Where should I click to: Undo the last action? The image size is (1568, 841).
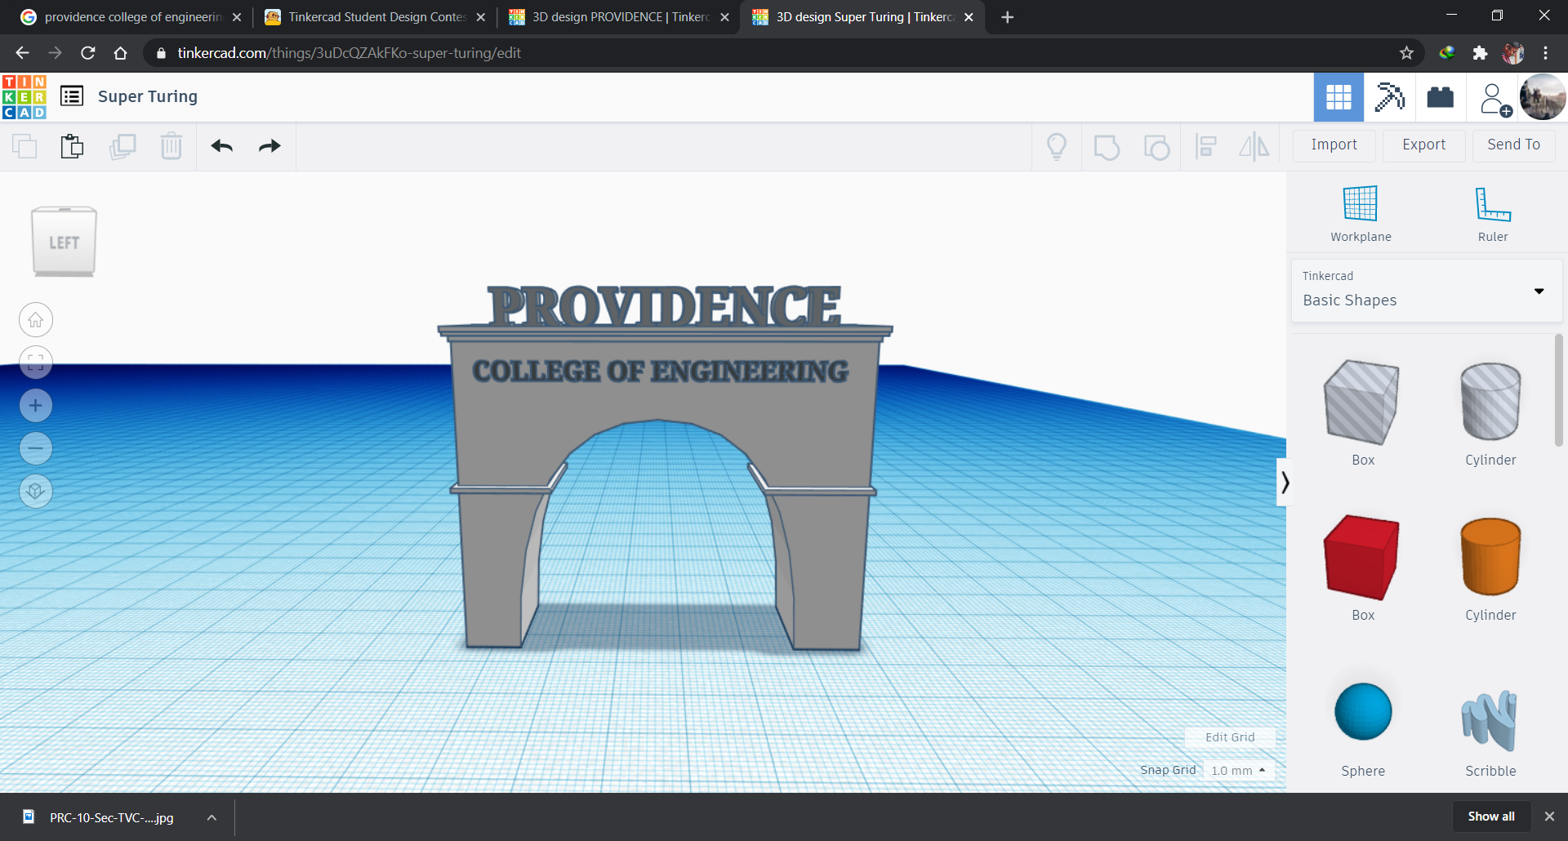click(x=222, y=146)
